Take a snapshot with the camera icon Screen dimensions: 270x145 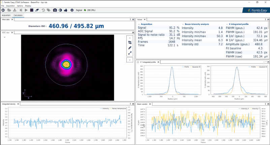(55, 10)
